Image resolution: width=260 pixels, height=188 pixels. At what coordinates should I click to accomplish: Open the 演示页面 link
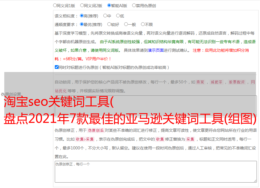coord(156,50)
